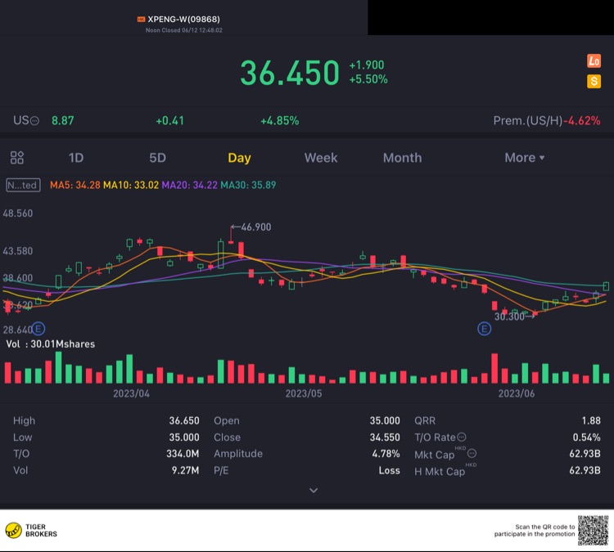Tap the Vol : 30.01Mshares label
The height and width of the screenshot is (552, 614).
[x=51, y=343]
